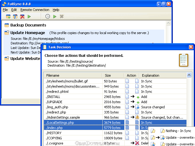The height and width of the screenshot is (146, 195).
Task: Maximize the FullSync main window
Action: (164, 4)
